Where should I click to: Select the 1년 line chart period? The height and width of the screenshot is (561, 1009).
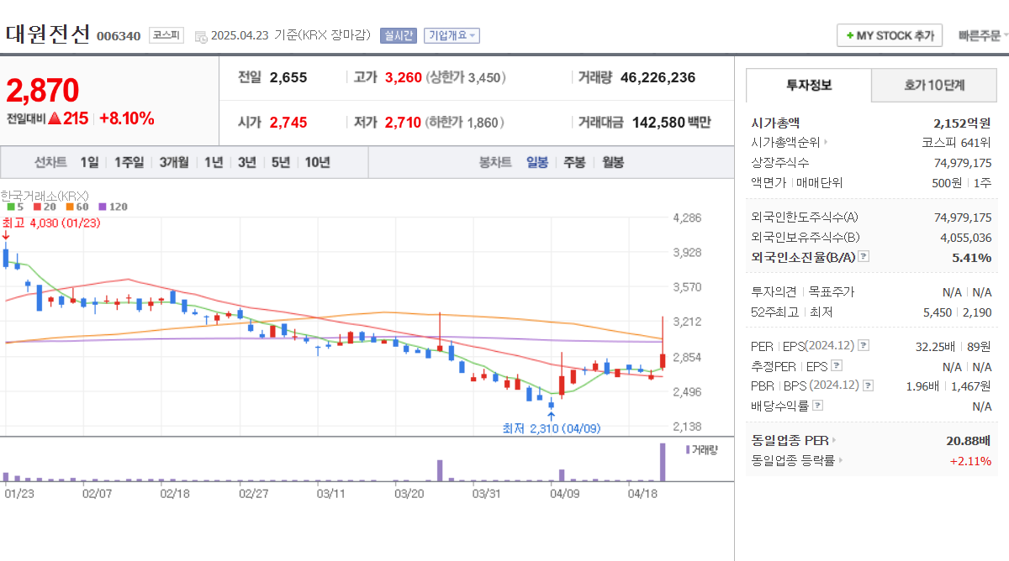point(214,162)
